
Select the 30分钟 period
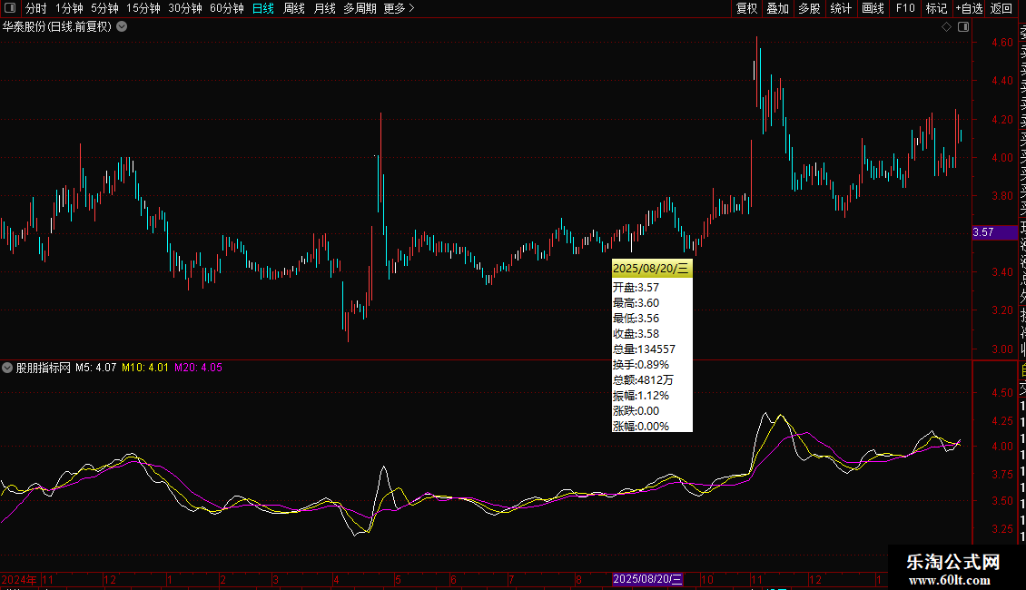(x=185, y=8)
